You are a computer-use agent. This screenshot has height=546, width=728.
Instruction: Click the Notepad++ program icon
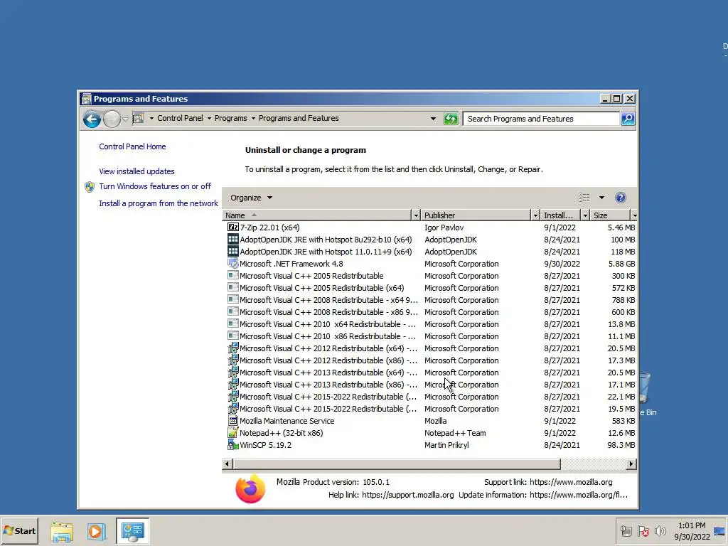pos(232,433)
